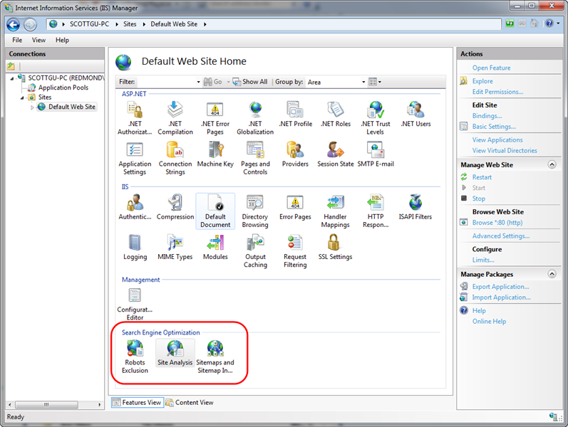Screen dimensions: 568x427
Task: Open IIS Error Pages feature
Action: [x=295, y=207]
